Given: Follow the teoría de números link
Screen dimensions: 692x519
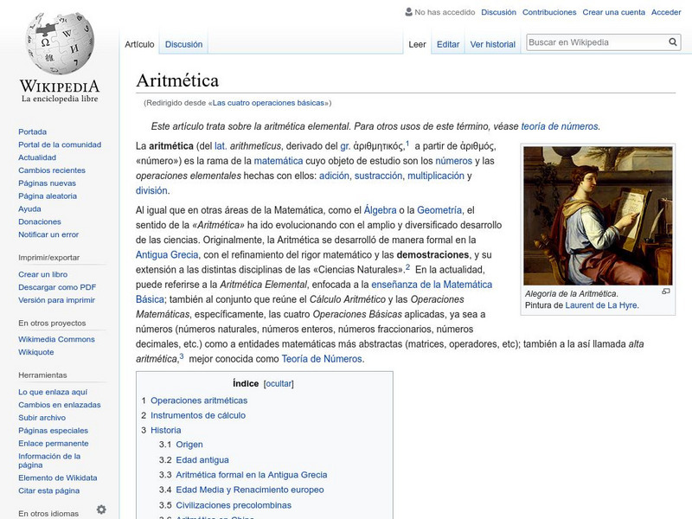Looking at the screenshot, I should (x=561, y=125).
